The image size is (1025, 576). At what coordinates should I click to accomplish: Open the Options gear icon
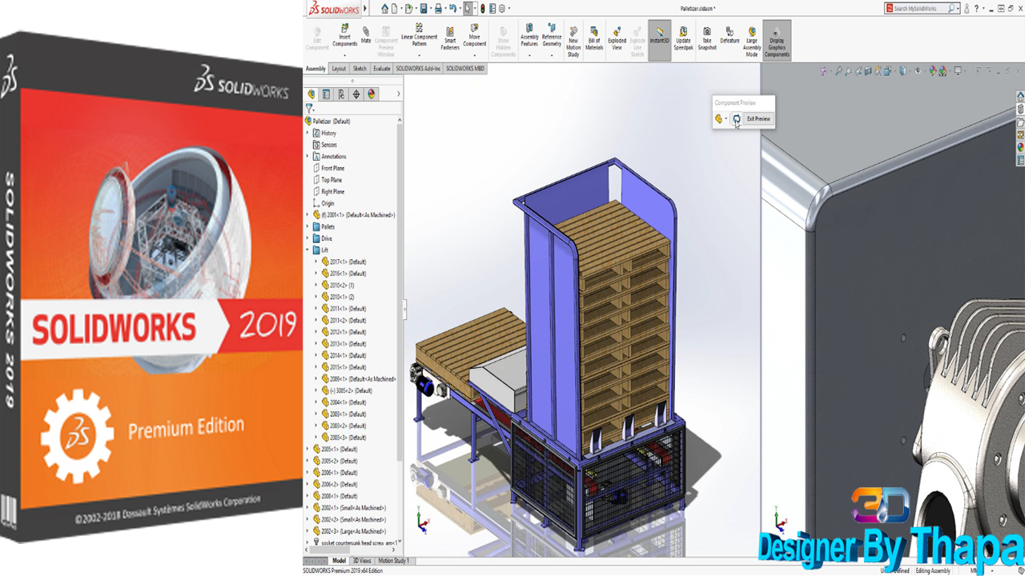[x=502, y=9]
